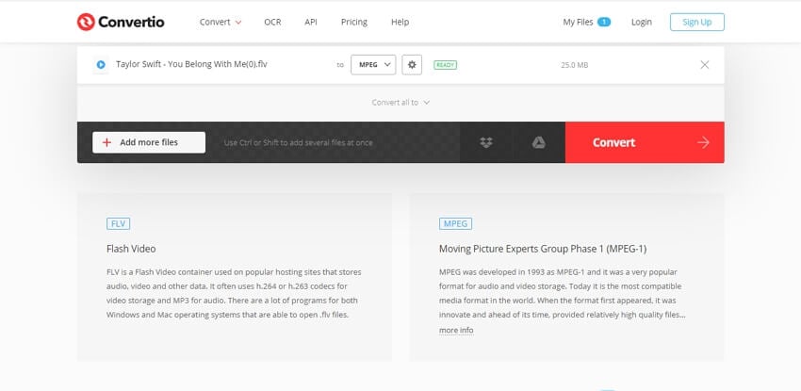Add files from Dropbox
The height and width of the screenshot is (391, 801).
(x=486, y=142)
